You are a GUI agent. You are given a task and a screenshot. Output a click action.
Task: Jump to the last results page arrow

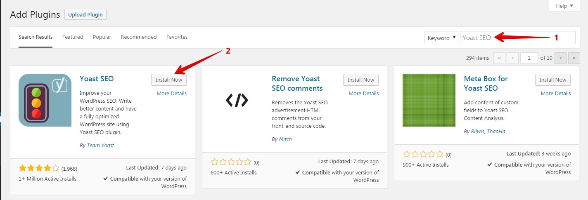pos(574,58)
